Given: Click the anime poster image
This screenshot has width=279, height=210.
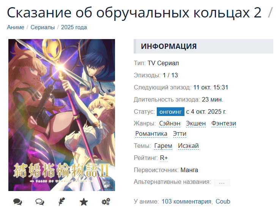Looking at the screenshot, I should [62, 115].
